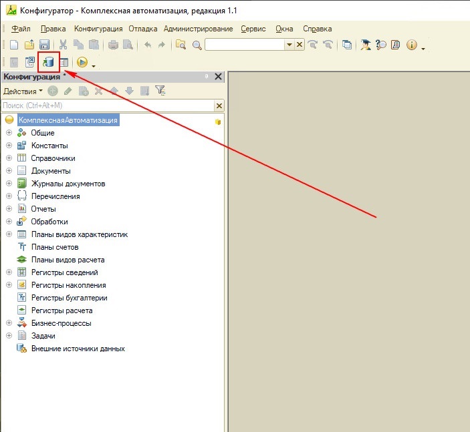Select the Обработки tree item
Screen dimensions: 470x432
[x=49, y=222]
